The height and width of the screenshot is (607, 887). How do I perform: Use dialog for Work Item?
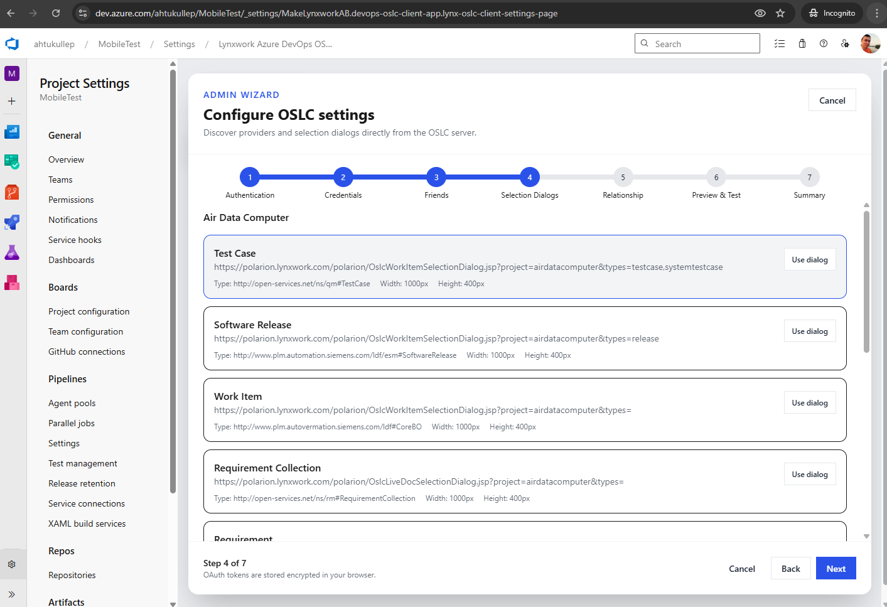pos(810,403)
